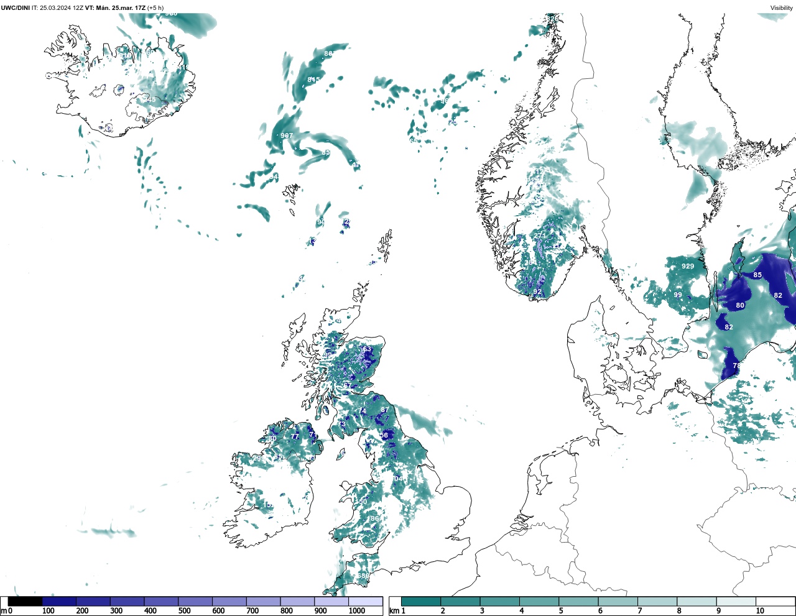Viewport: 796px width, 616px height.
Task: Click the black 0–100 m legend swatch
Action: [x=25, y=601]
